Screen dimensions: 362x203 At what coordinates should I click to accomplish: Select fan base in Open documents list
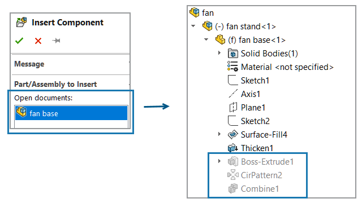tap(71, 113)
